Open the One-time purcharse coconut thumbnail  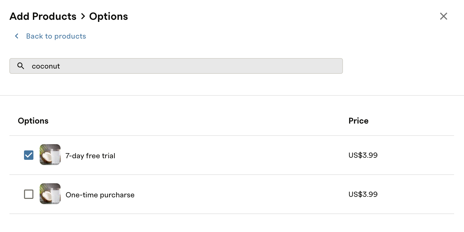pyautogui.click(x=50, y=194)
